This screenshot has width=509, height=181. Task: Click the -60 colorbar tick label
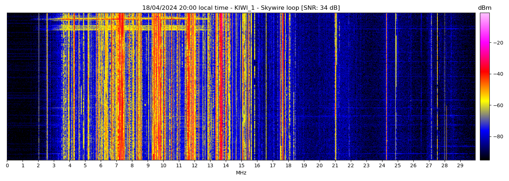[x=498, y=105]
